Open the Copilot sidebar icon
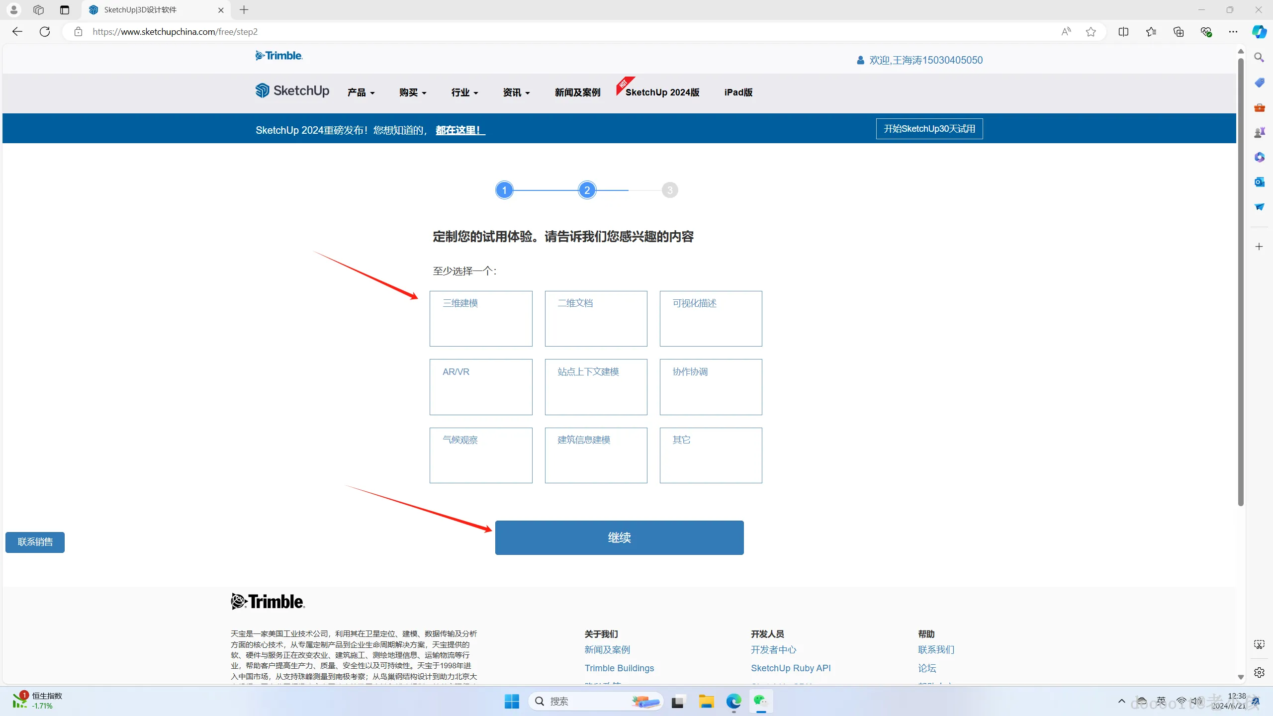Viewport: 1273px width, 716px height. [1259, 32]
